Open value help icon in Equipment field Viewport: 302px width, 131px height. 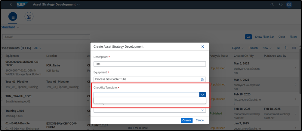[x=203, y=79]
